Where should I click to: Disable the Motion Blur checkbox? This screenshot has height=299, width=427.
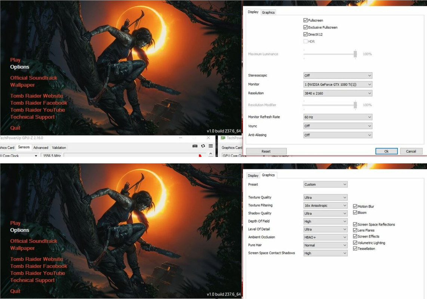[x=355, y=206]
